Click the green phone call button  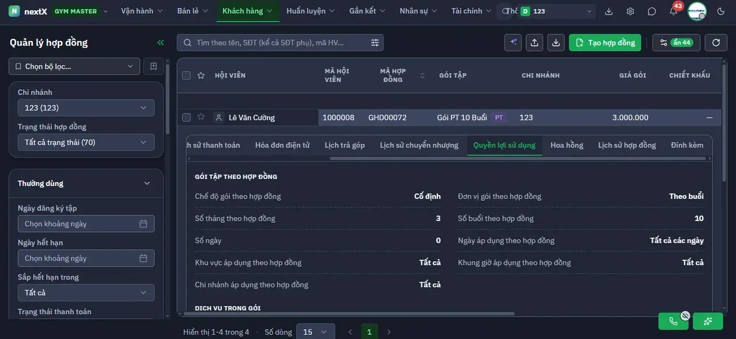coord(673,321)
